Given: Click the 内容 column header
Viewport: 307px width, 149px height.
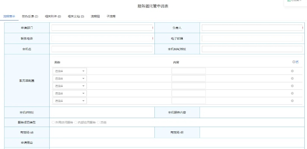Looking at the screenshot, I should coord(176,62).
